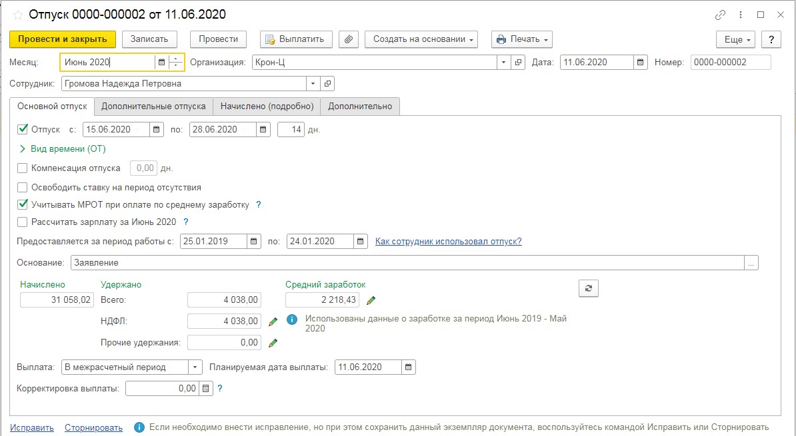Click the paperclip attachments icon
This screenshot has height=436, width=796.
click(349, 39)
